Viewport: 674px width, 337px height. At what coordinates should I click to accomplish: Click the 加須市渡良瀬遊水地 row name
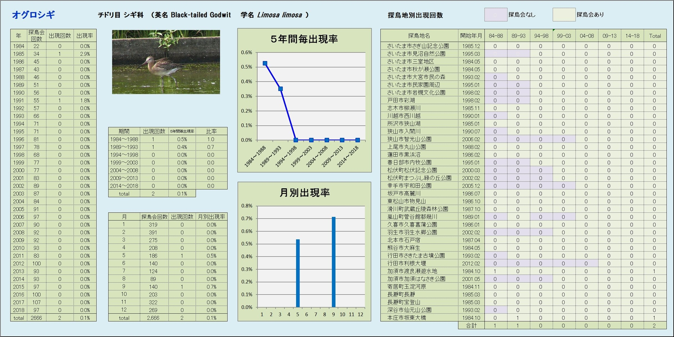pos(412,271)
